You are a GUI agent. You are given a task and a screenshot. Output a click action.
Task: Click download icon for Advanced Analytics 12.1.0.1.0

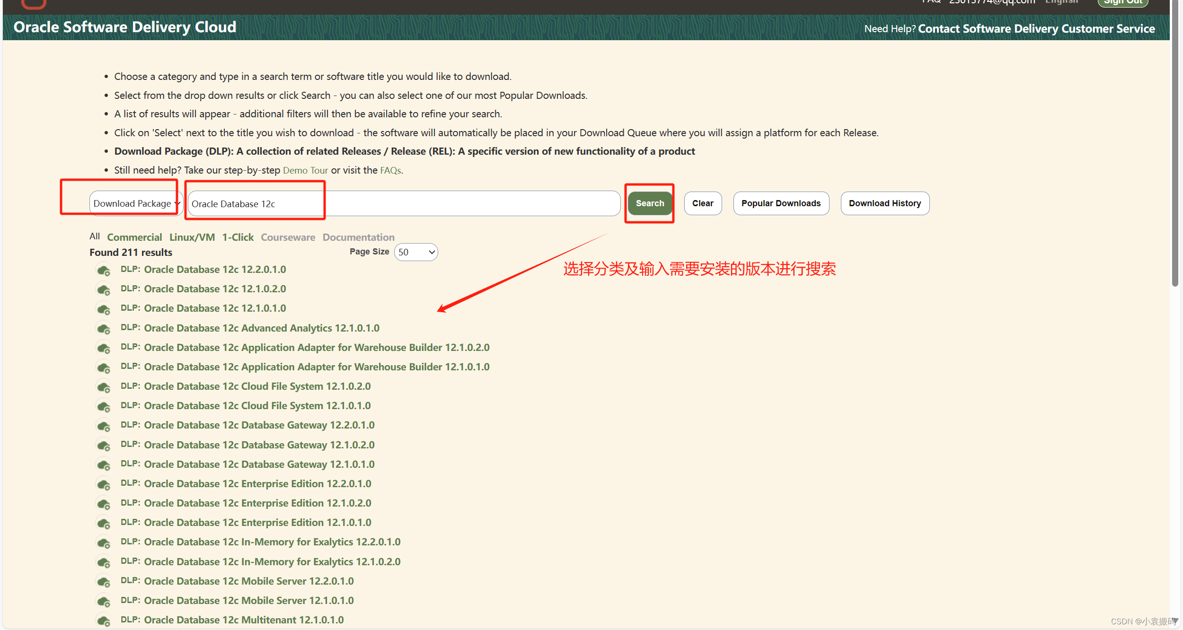coord(104,329)
